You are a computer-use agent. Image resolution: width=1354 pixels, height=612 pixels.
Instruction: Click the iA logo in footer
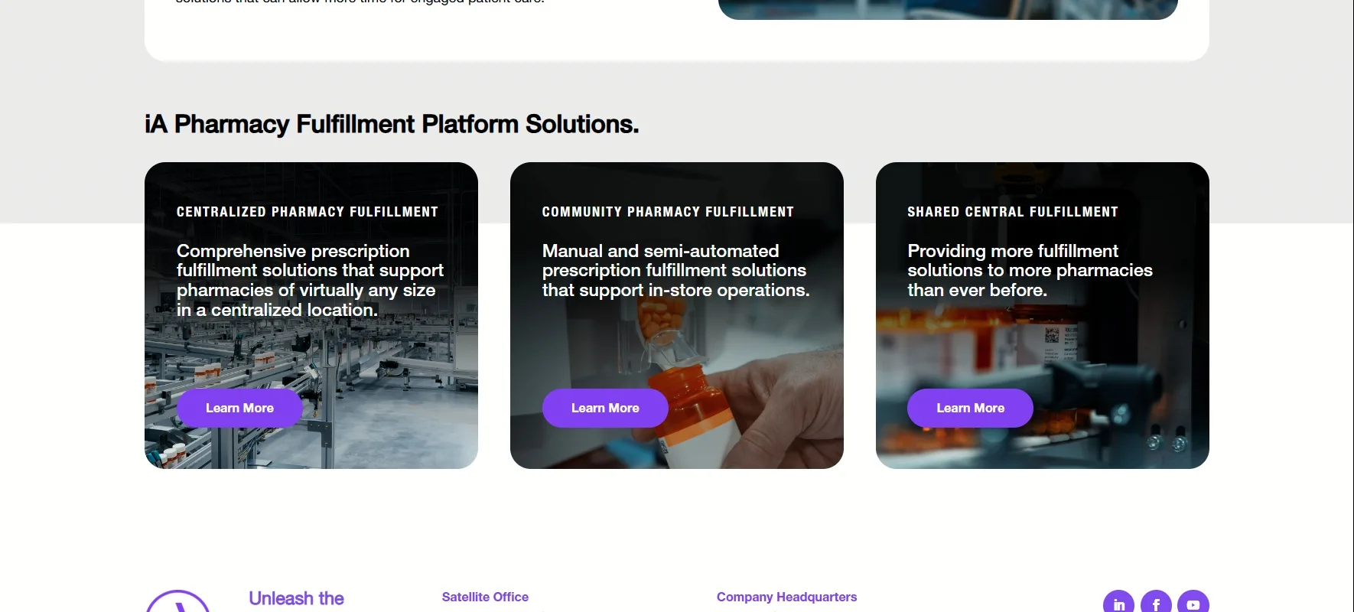177,601
